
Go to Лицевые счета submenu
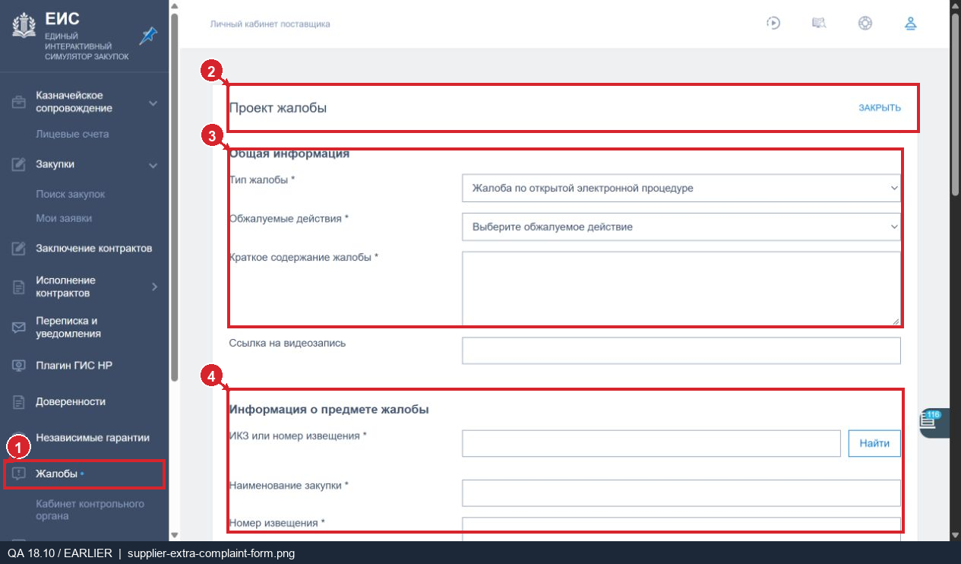pyautogui.click(x=72, y=134)
